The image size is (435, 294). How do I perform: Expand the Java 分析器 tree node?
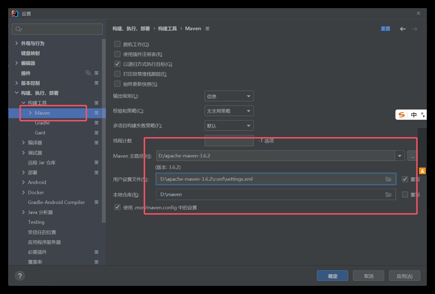pos(24,212)
